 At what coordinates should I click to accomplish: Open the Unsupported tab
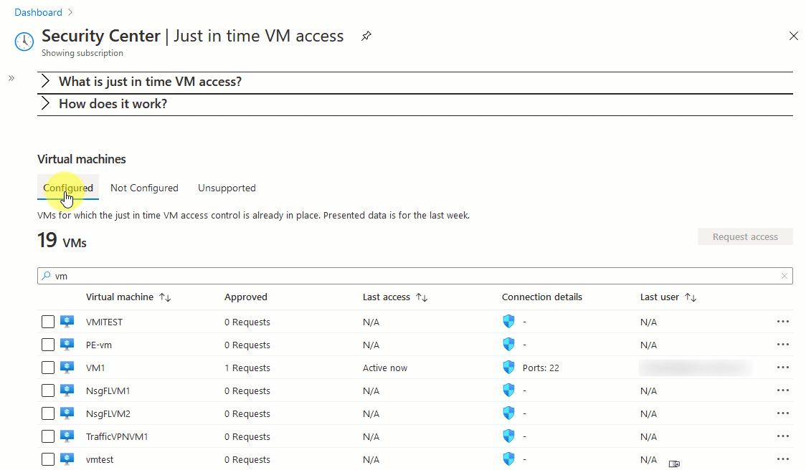(x=227, y=188)
